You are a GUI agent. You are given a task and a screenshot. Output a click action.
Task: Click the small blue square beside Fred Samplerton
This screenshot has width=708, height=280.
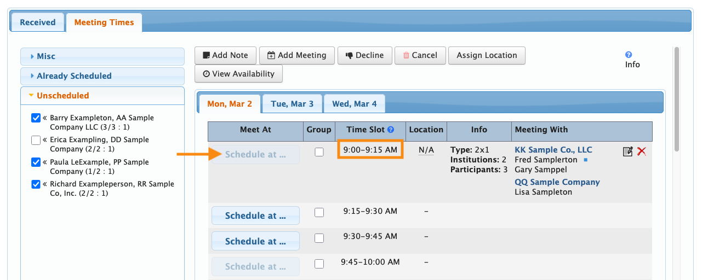tap(585, 160)
